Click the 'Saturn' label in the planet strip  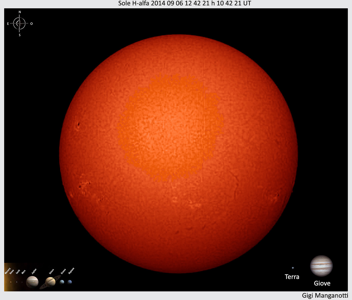[x=52, y=271]
